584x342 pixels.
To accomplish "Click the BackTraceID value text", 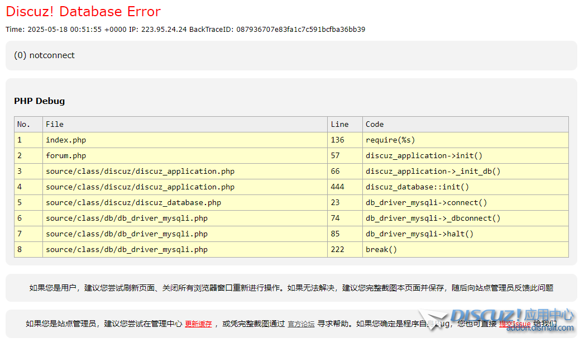I will pos(300,30).
